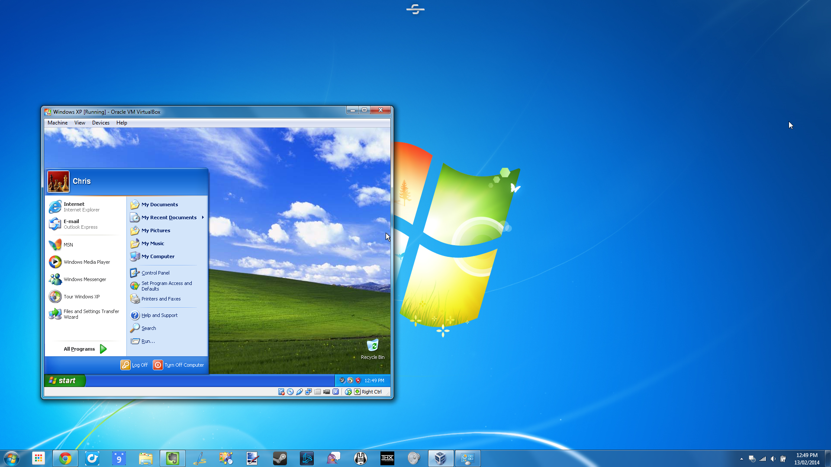Open Windows Media Player from Start menu
Image resolution: width=831 pixels, height=467 pixels.
click(87, 262)
